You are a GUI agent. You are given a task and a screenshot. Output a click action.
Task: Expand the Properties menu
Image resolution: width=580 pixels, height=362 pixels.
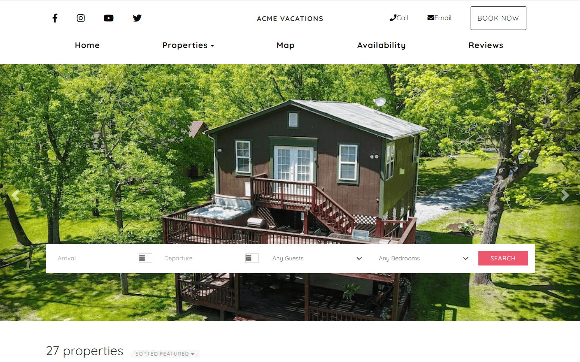pos(188,45)
